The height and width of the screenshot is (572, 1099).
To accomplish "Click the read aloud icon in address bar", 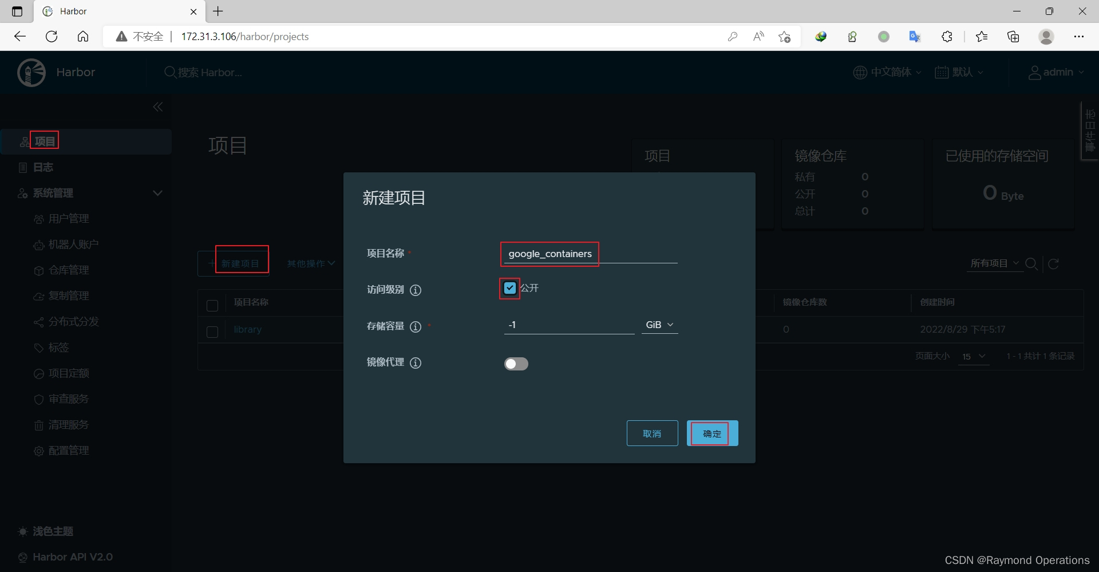I will (x=758, y=37).
